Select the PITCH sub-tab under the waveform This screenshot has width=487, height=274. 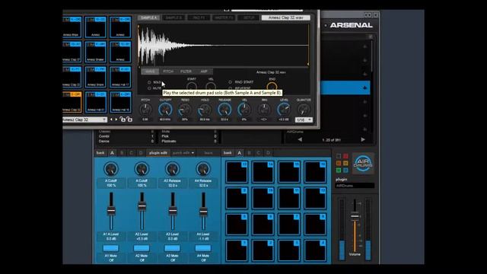(168, 72)
